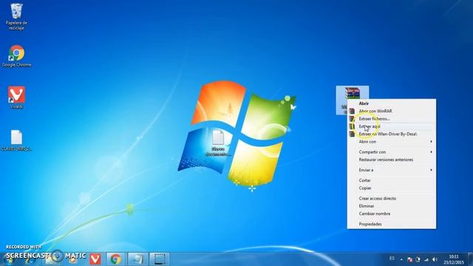This screenshot has width=473, height=266.
Task: Choose Abrir in the context menu
Action: click(392, 103)
